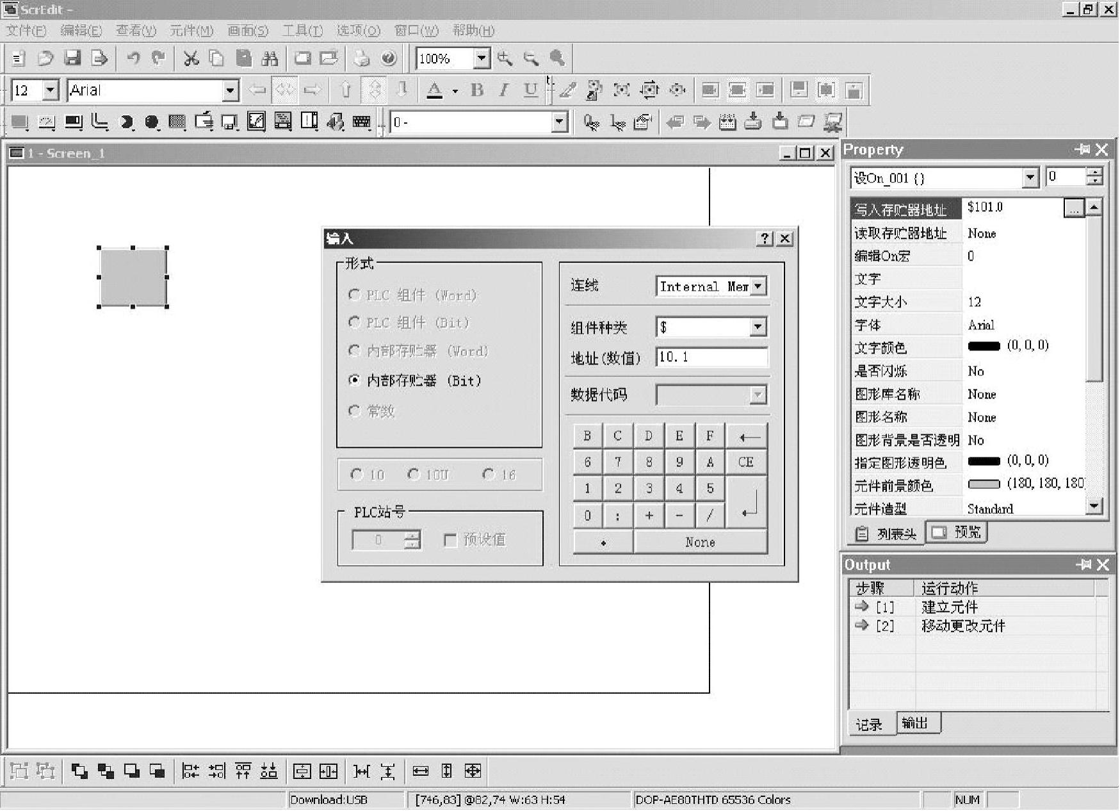Screen dimensions: 1120x811
Task: Switch to the 预览 tab
Action: coord(957,532)
